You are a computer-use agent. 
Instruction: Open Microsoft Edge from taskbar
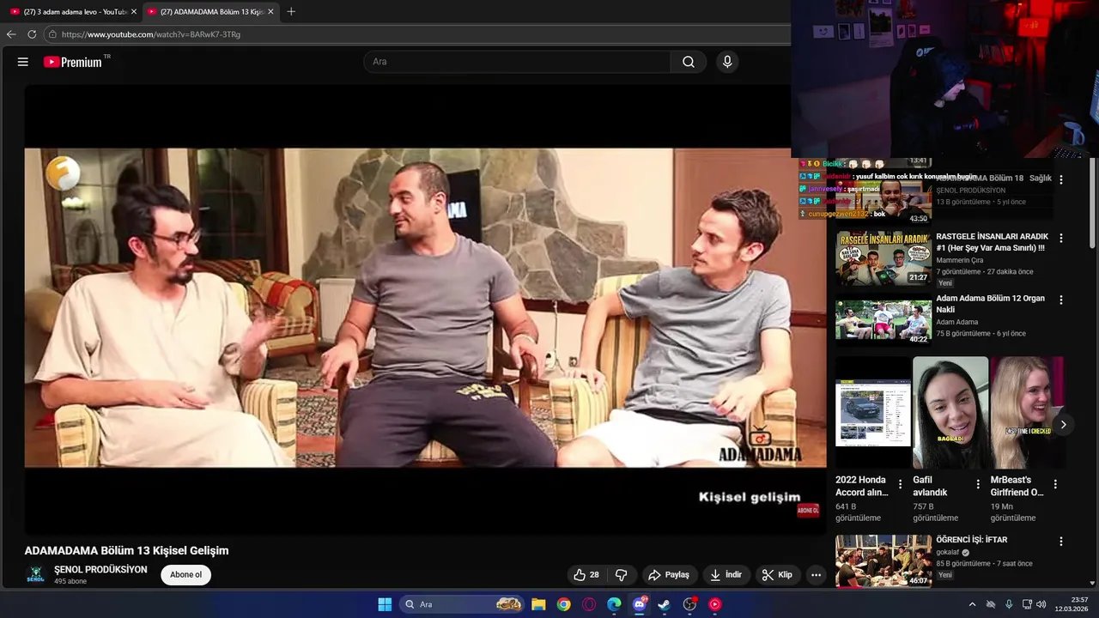click(614, 604)
